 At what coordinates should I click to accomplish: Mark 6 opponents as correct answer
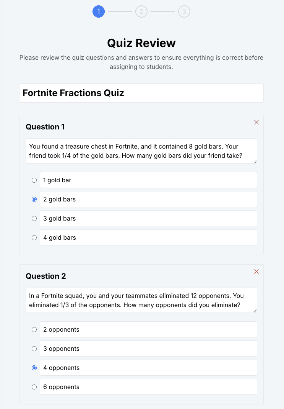[34, 387]
